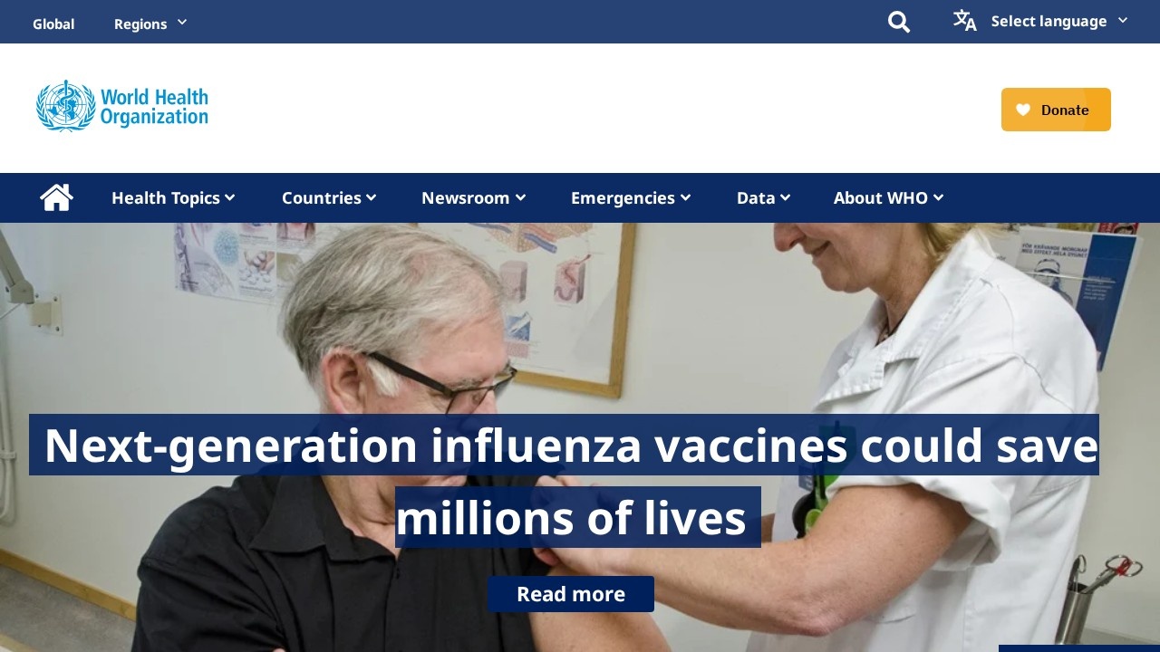Click the translate language icon
This screenshot has height=652, width=1160.
coord(965,21)
